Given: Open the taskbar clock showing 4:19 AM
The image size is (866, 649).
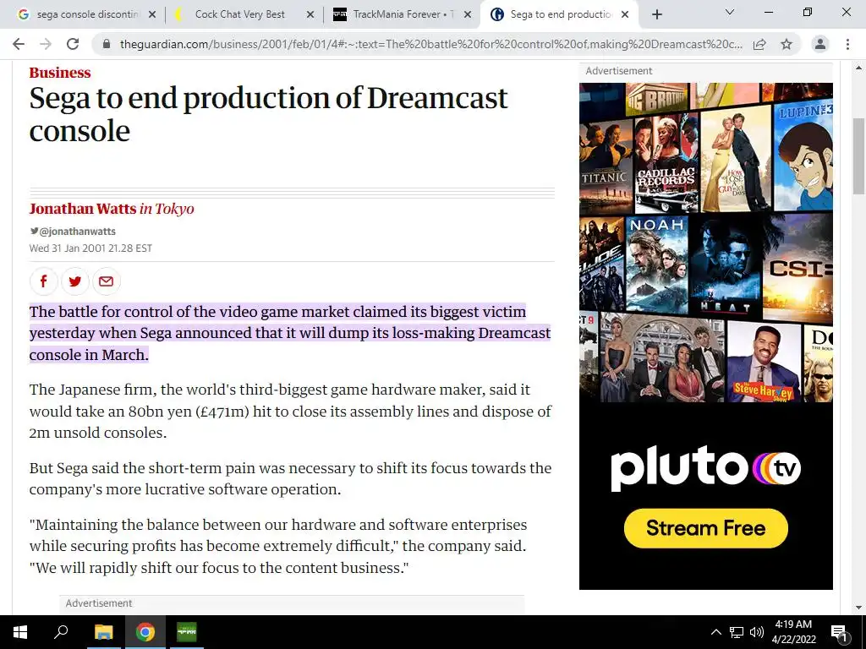Looking at the screenshot, I should pos(793,632).
